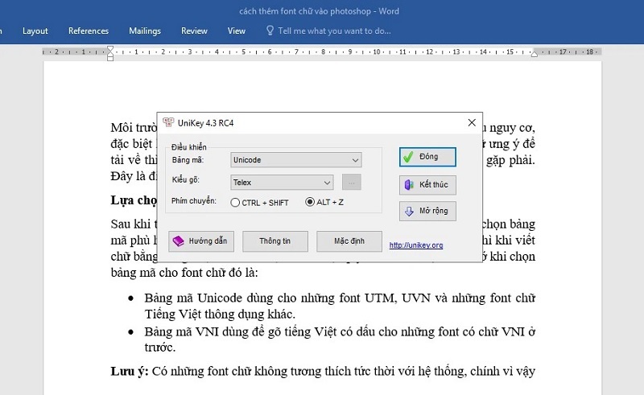
Task: Switch to the Review tab
Action: [194, 31]
